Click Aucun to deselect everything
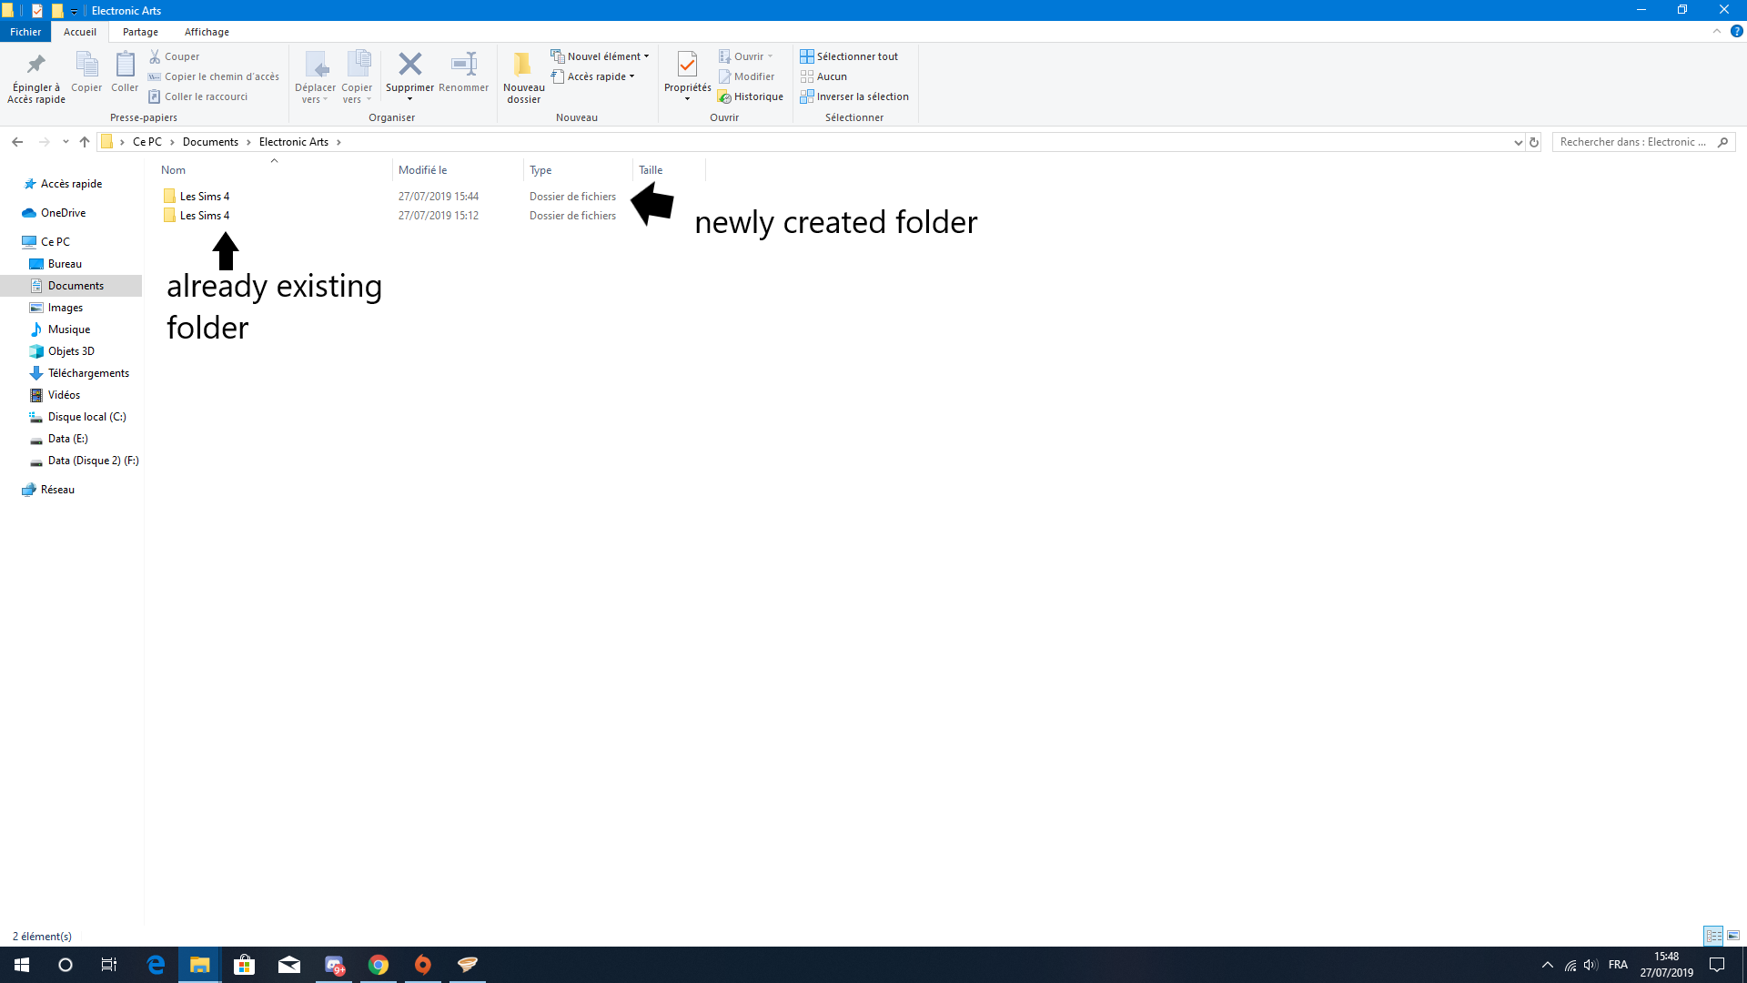 click(x=823, y=76)
